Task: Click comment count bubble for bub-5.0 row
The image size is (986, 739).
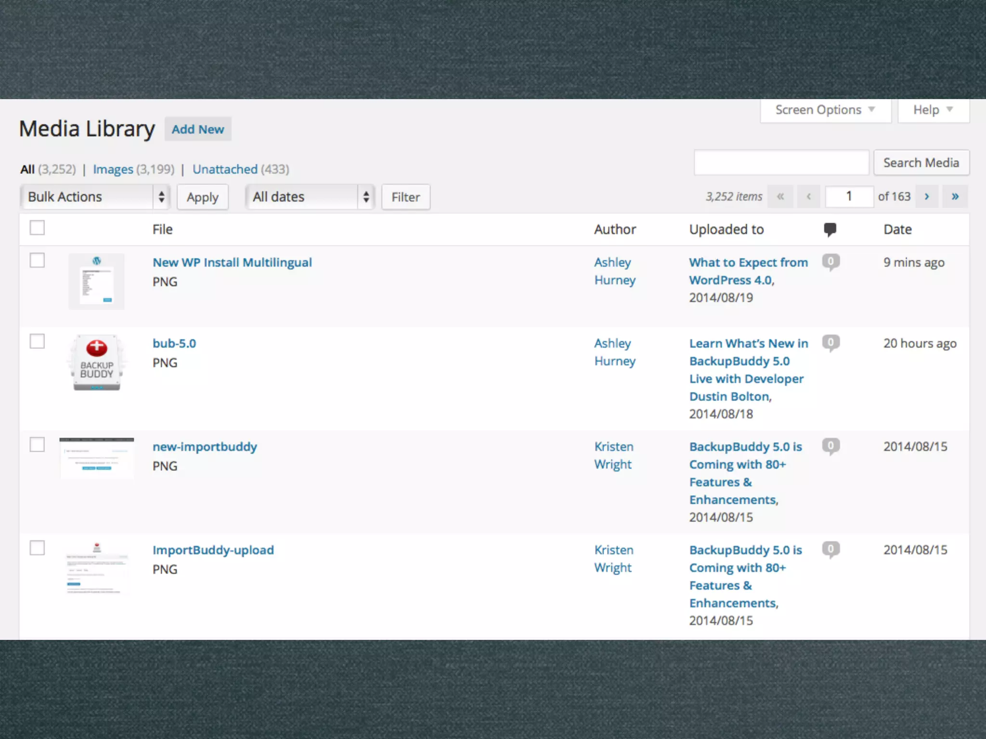Action: tap(830, 343)
